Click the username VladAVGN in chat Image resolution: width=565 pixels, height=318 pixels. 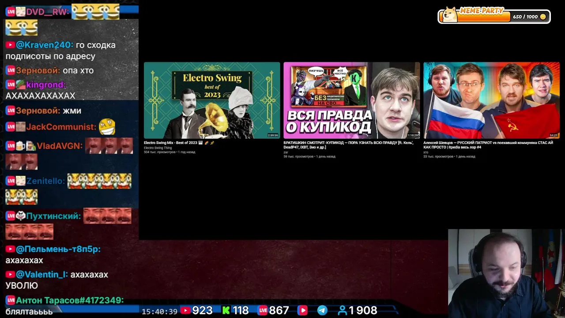coord(60,146)
